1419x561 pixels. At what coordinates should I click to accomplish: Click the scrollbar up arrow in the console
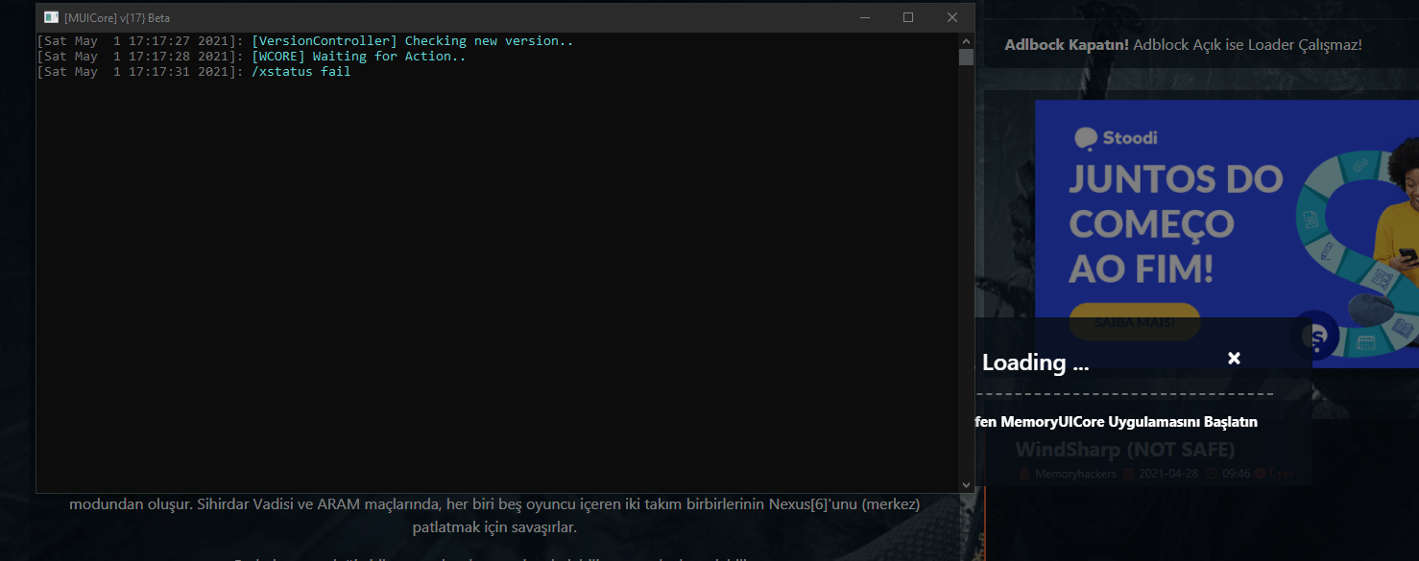click(x=966, y=40)
